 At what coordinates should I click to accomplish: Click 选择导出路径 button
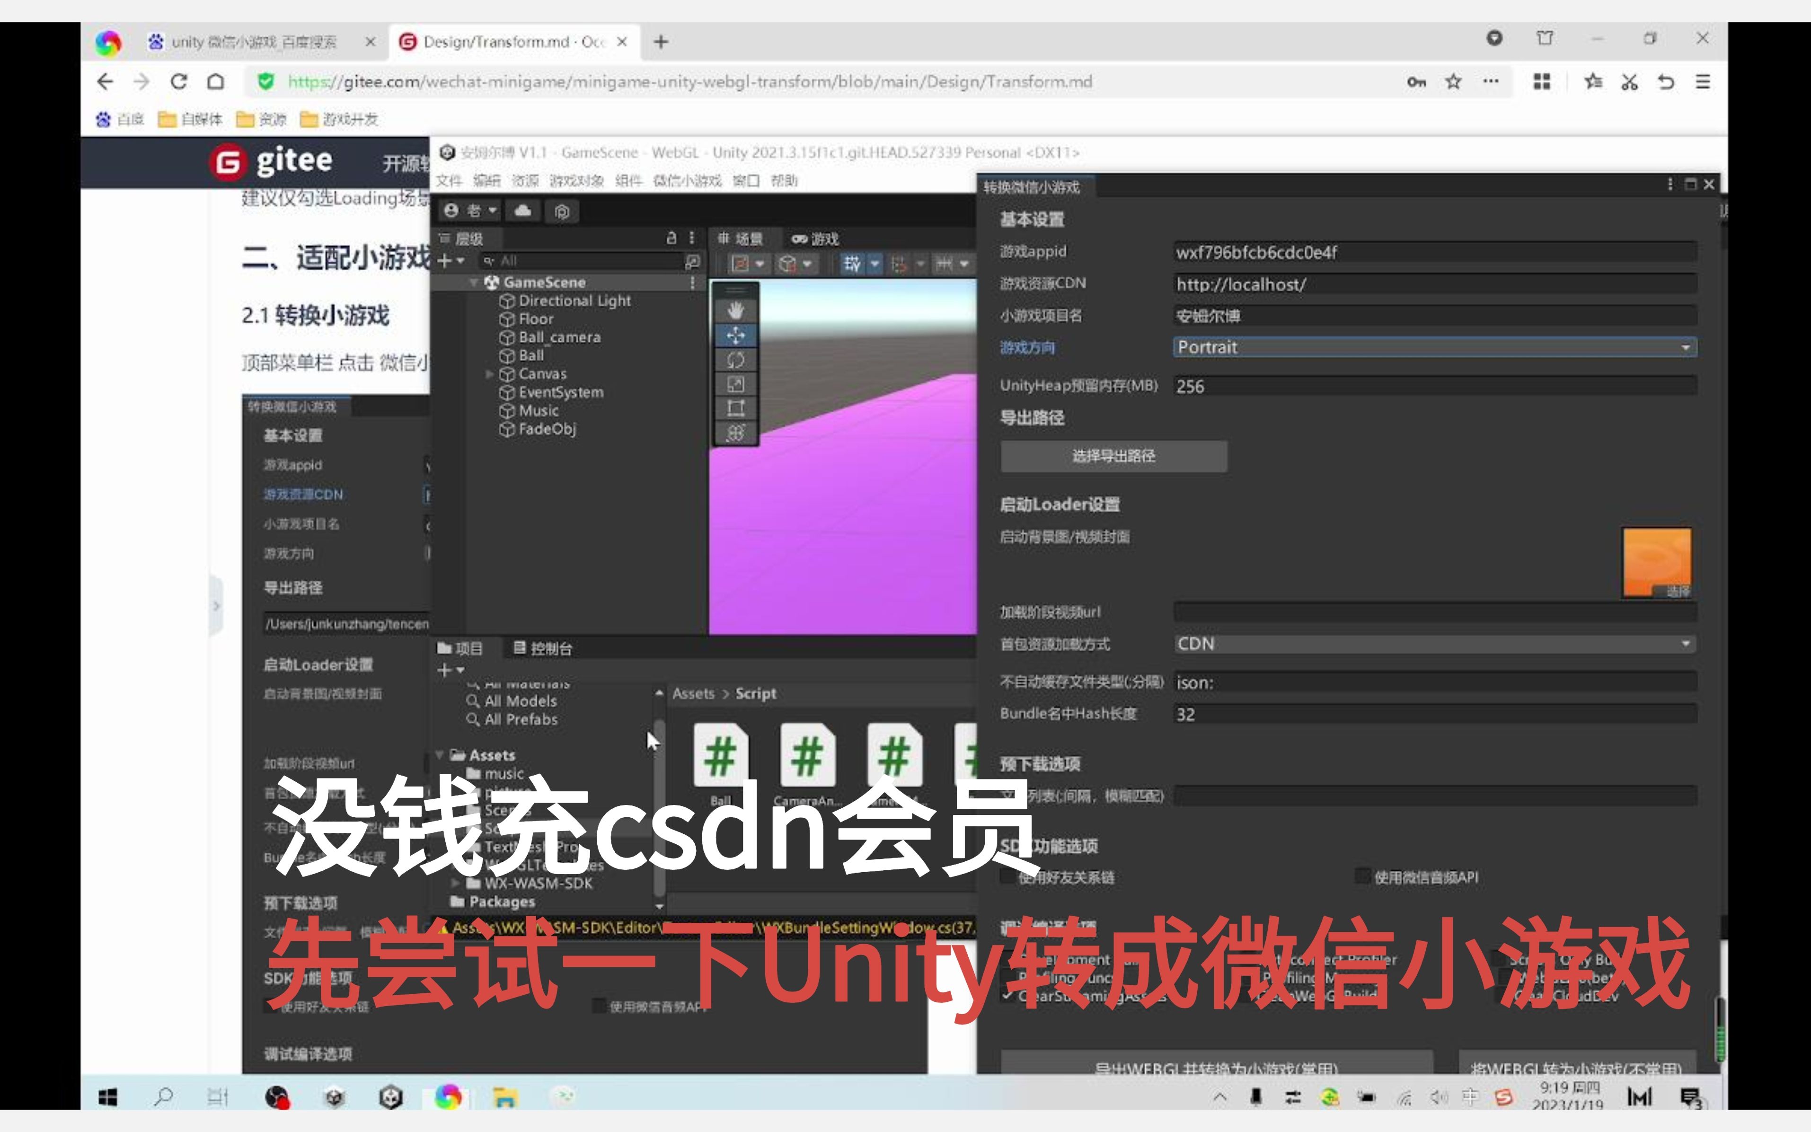click(x=1113, y=456)
